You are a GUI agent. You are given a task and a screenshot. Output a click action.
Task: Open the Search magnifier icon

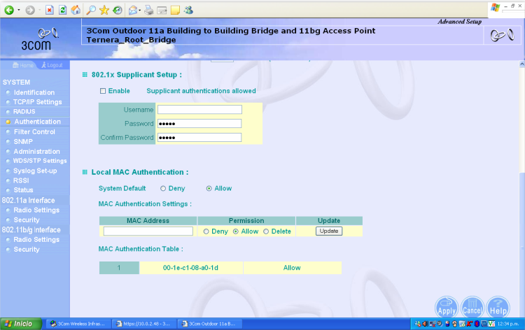click(x=92, y=10)
